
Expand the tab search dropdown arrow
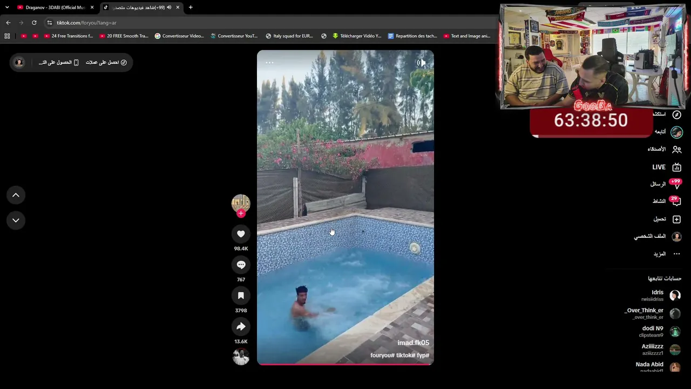click(7, 8)
